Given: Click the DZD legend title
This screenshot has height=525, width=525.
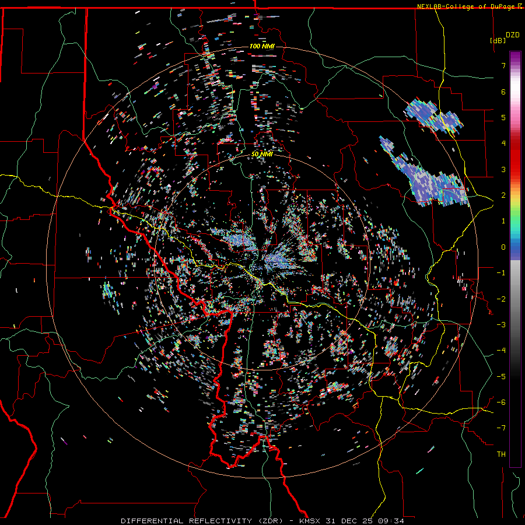Looking at the screenshot, I should [513, 35].
